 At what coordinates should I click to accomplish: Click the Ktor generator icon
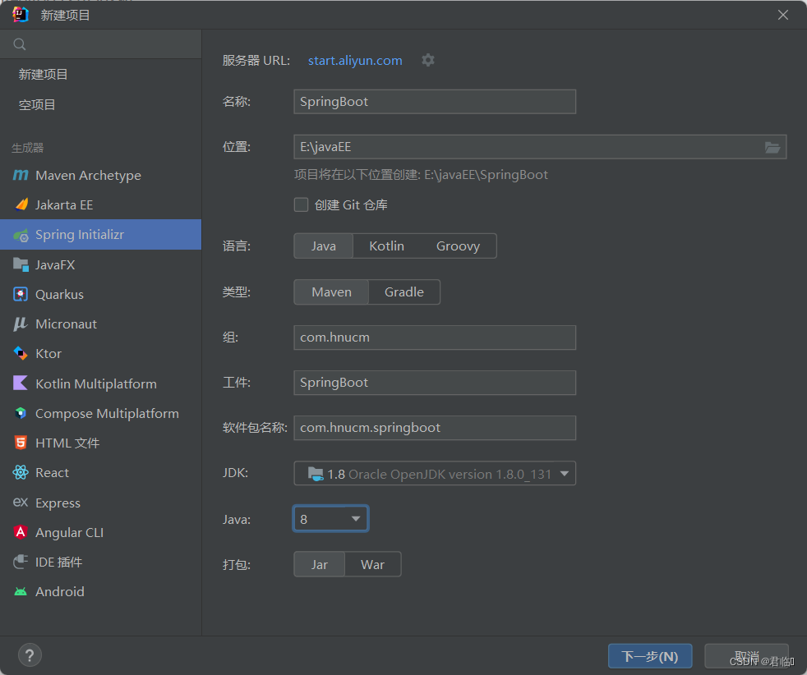(x=21, y=354)
